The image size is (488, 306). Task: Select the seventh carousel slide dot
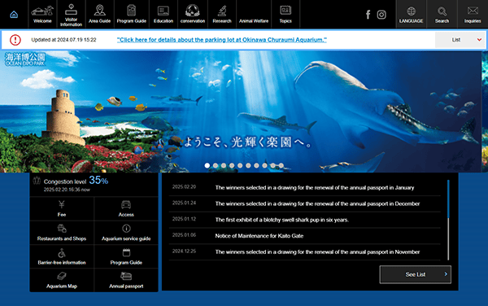tap(256, 165)
